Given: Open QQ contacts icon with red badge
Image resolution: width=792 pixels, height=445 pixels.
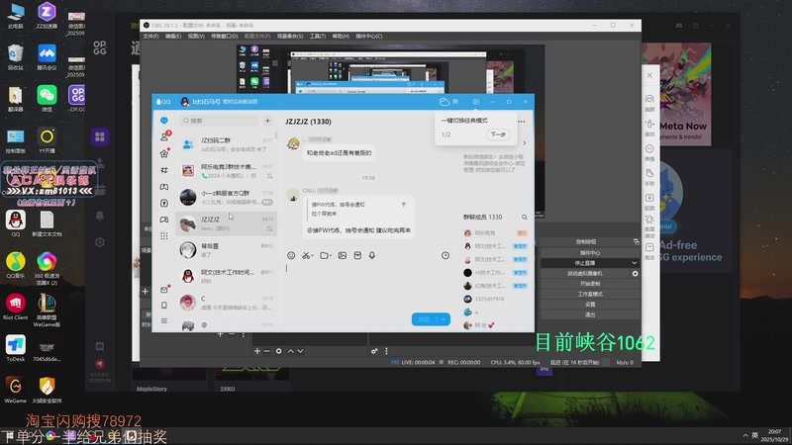Looking at the screenshot, I should point(164,136).
